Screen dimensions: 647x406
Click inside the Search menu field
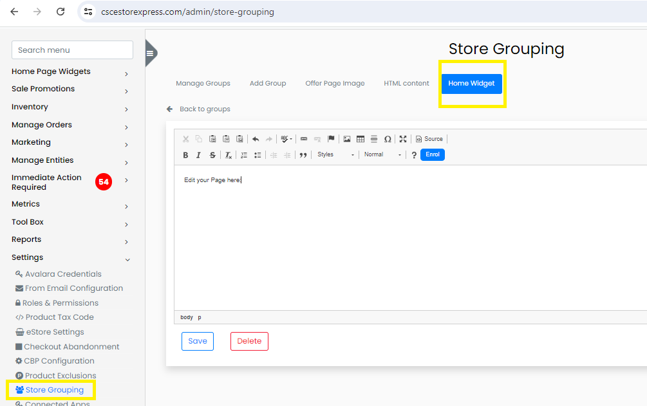click(71, 50)
